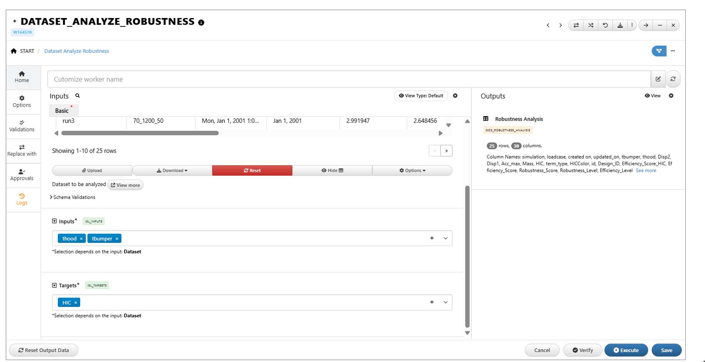
Task: Toggle the Hide table button
Action: click(332, 171)
